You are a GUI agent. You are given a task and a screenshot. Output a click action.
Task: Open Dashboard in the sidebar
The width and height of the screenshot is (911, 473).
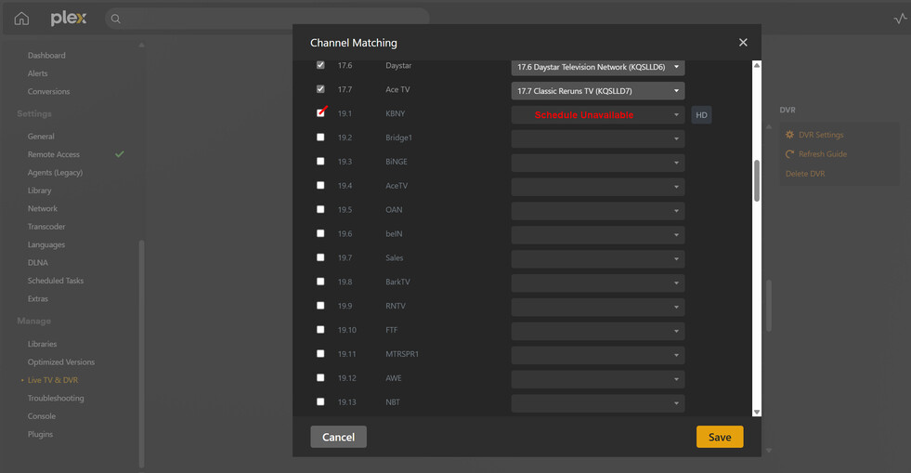pyautogui.click(x=46, y=55)
